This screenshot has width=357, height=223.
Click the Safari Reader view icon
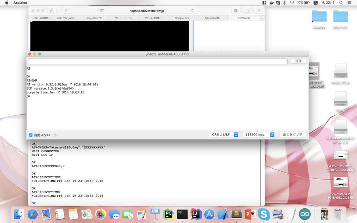pyautogui.click(x=102, y=11)
